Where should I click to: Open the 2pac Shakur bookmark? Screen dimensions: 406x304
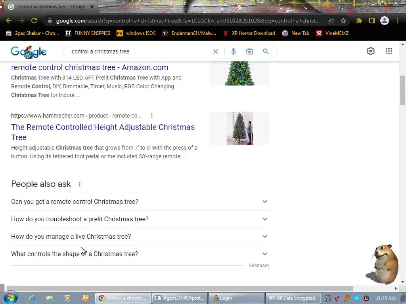tap(33, 33)
